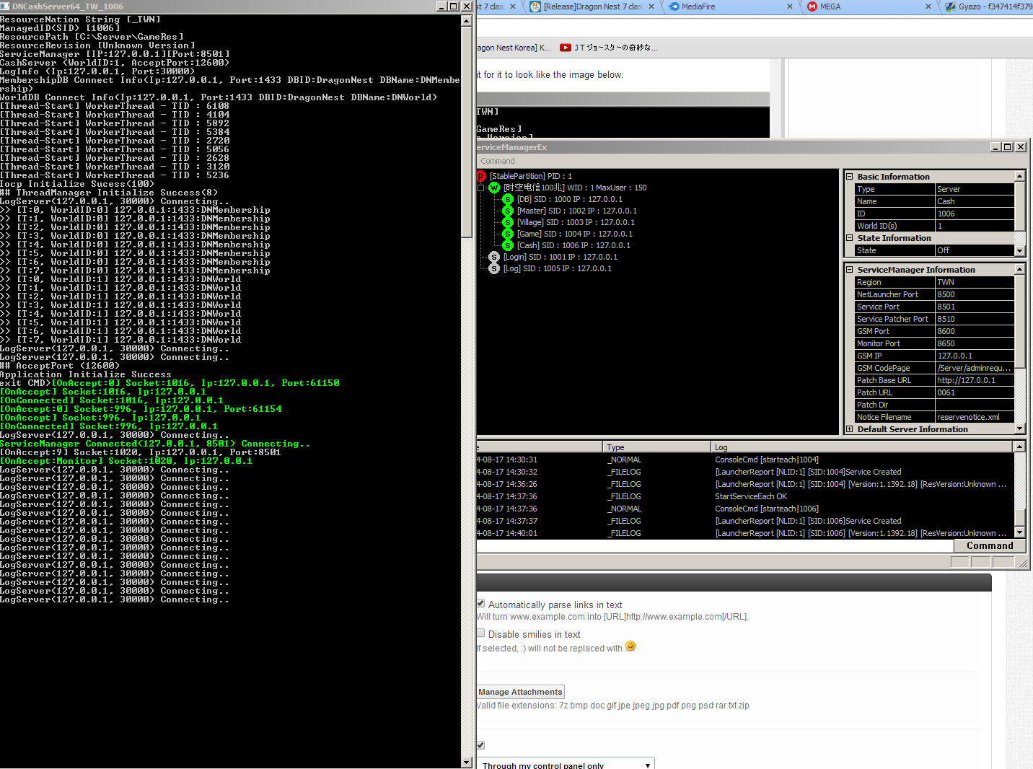Click the Gyazo tab favicon
This screenshot has width=1033, height=769.
(951, 6)
